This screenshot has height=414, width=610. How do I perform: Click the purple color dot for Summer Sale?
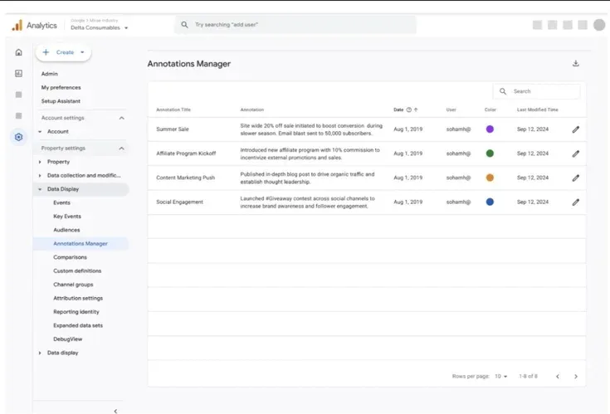click(490, 129)
